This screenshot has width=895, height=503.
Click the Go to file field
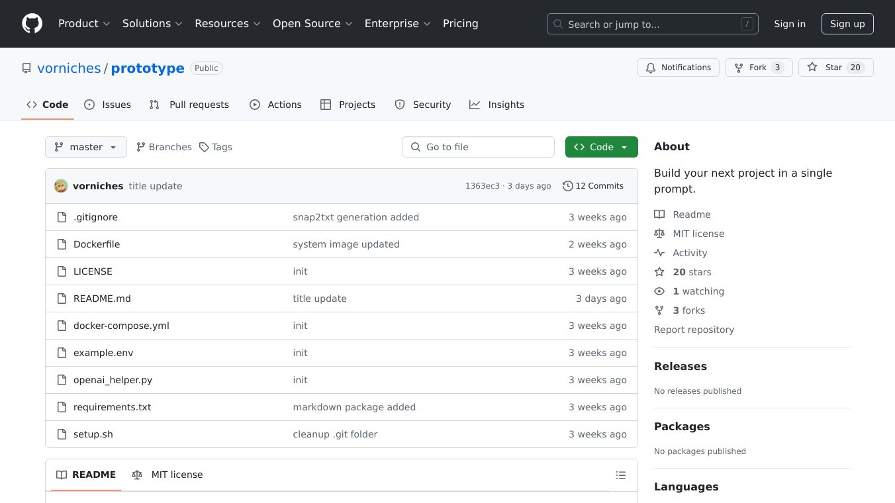coord(478,147)
